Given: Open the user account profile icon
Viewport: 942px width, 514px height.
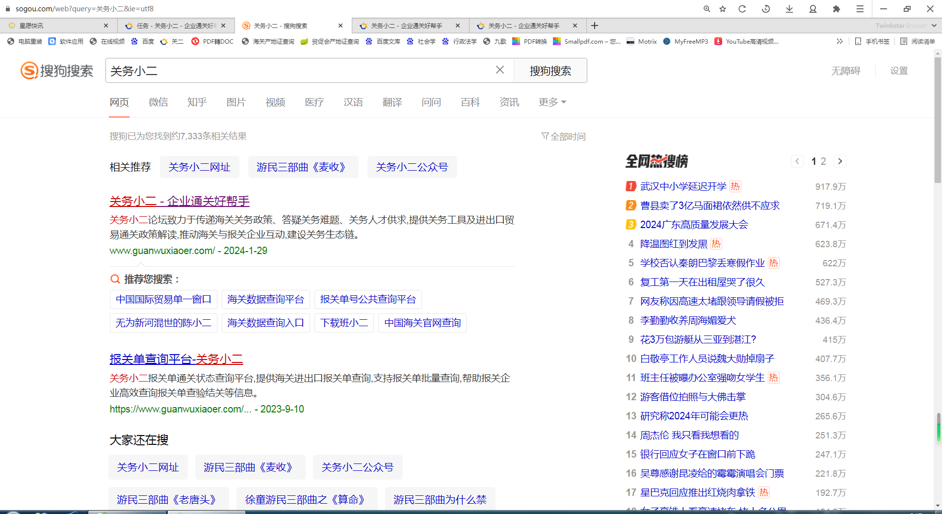Looking at the screenshot, I should click(813, 9).
